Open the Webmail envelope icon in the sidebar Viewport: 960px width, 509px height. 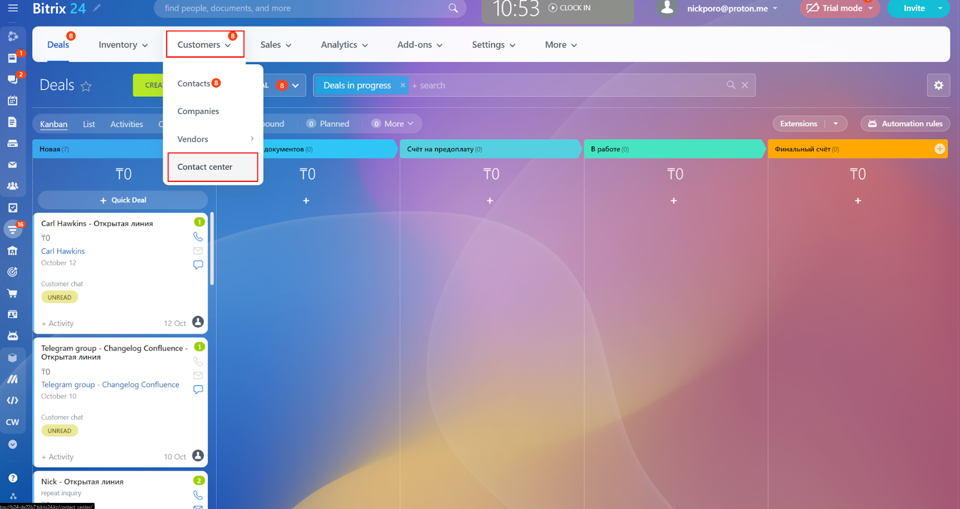[x=13, y=164]
